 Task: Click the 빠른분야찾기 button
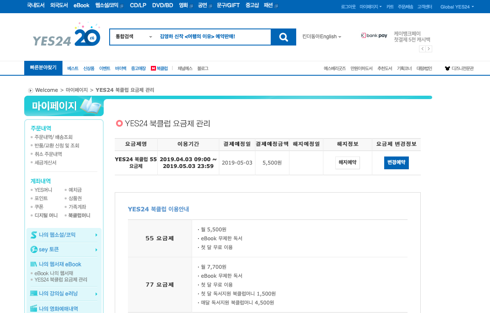click(x=43, y=68)
